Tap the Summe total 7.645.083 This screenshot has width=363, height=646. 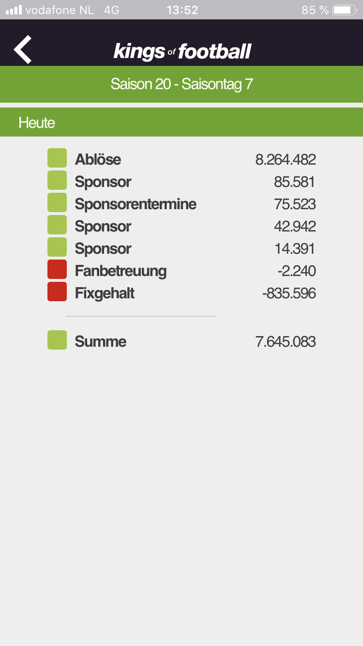coord(286,341)
